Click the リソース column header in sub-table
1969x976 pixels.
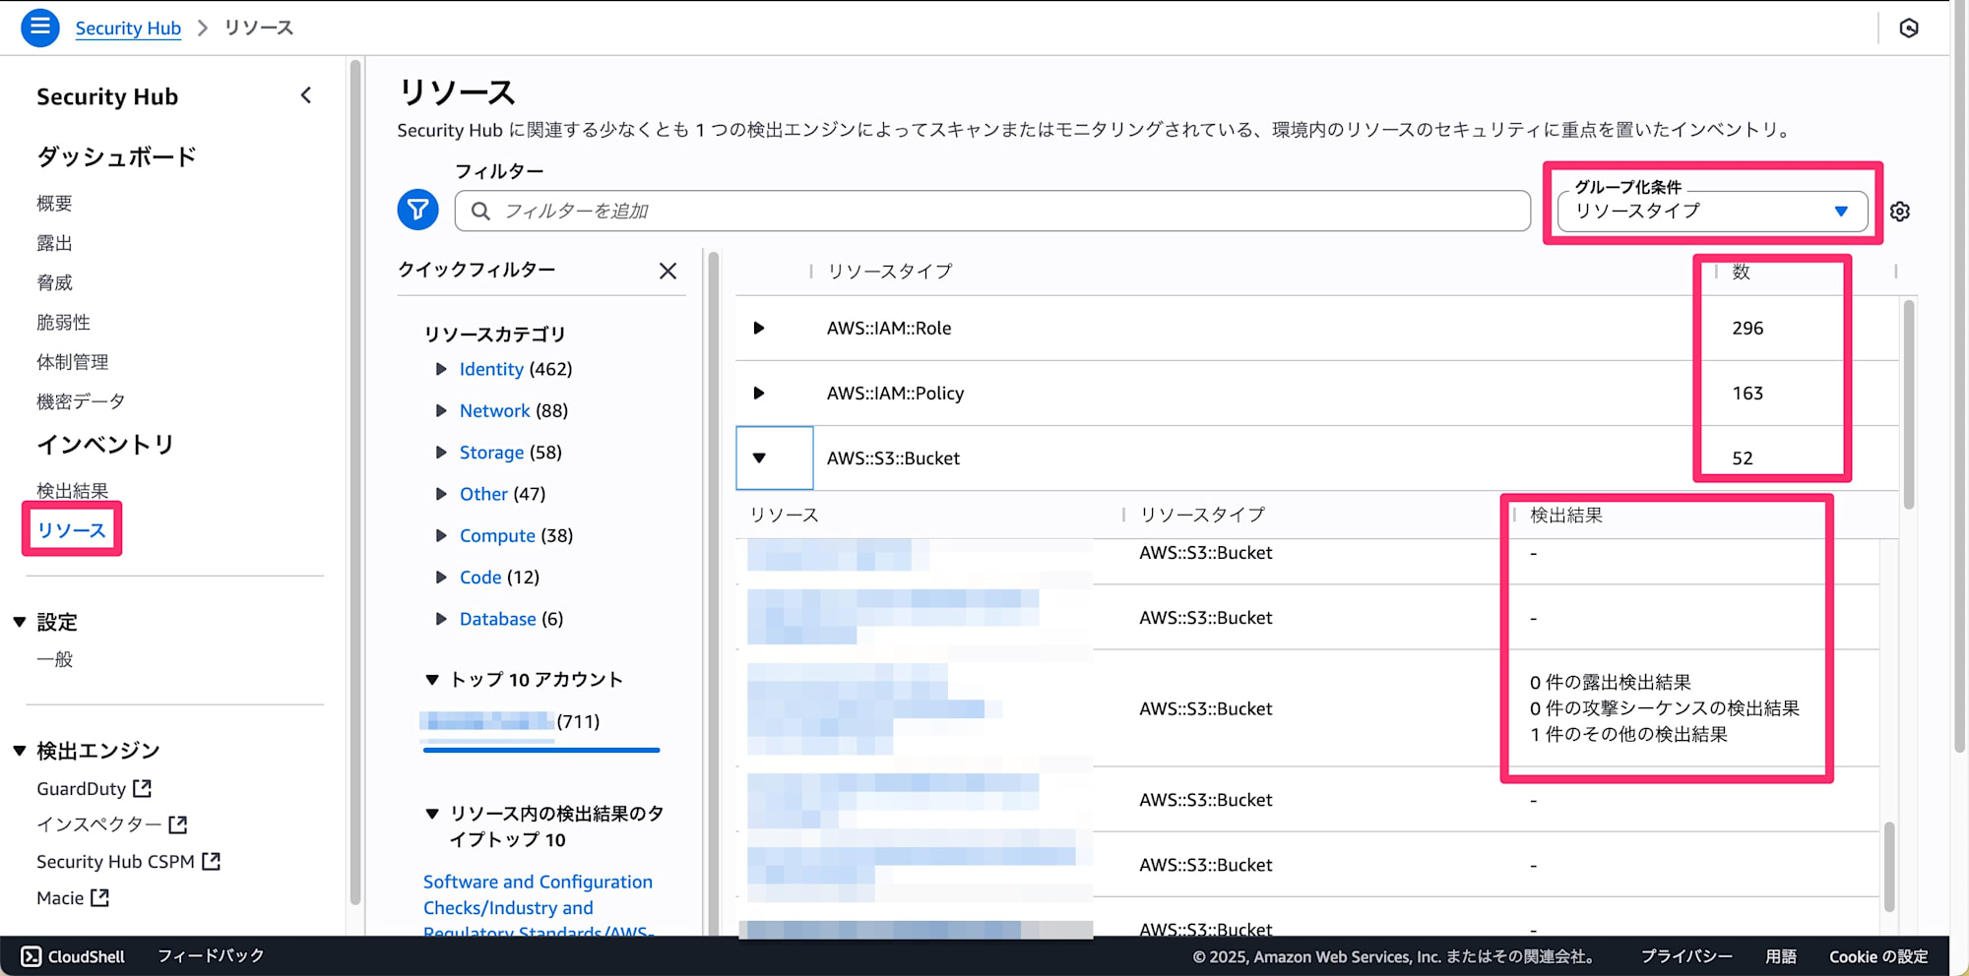coord(784,515)
